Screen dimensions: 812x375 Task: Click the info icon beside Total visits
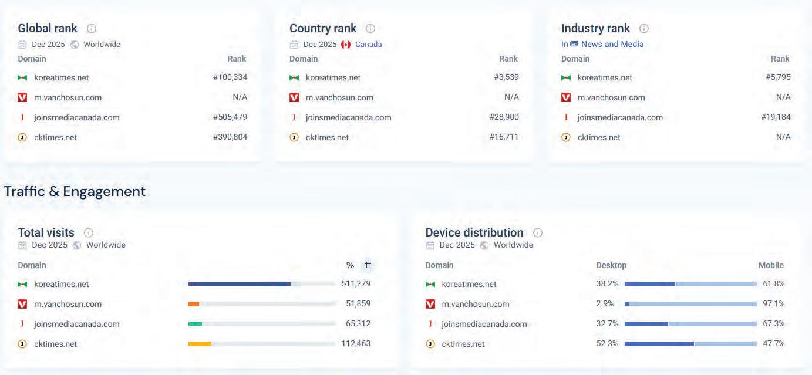tap(89, 232)
